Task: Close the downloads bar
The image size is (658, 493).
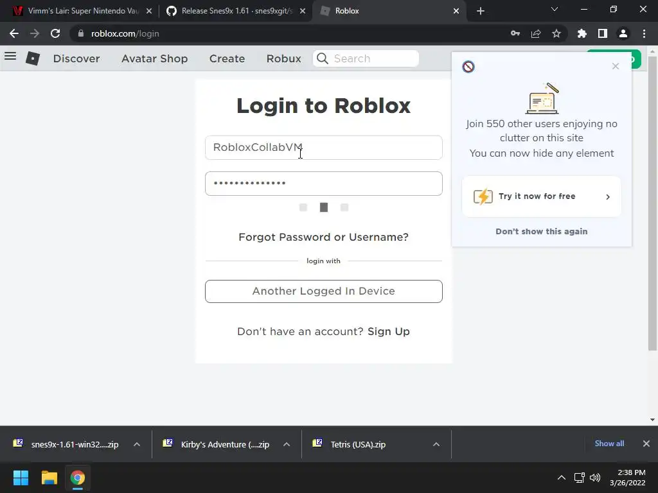Action: 646,444
